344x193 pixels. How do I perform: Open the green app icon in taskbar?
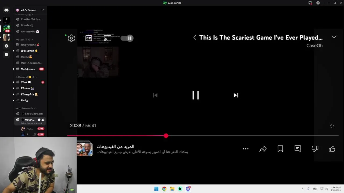tap(180, 189)
